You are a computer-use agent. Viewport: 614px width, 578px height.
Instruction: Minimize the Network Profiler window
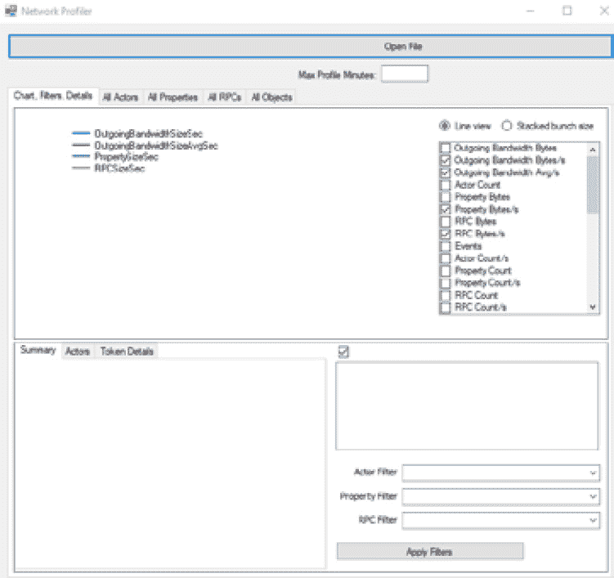tap(531, 11)
